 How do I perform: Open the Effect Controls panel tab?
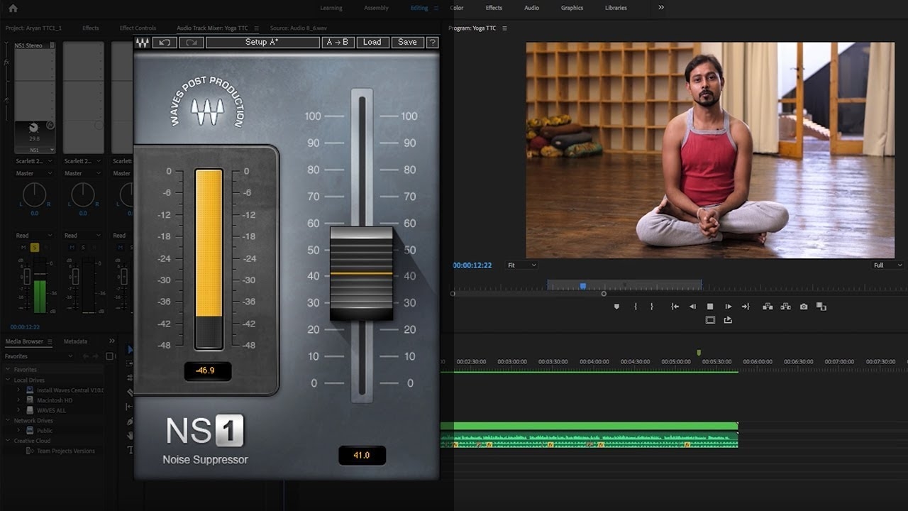point(138,28)
